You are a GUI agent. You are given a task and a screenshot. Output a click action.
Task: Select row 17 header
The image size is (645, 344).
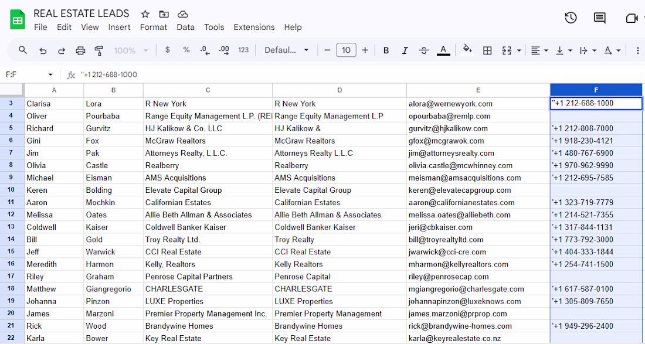tap(12, 276)
